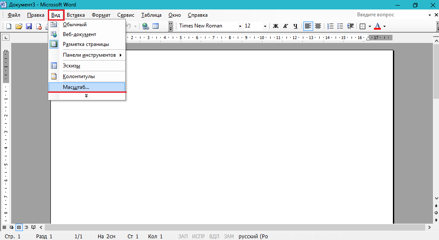The width and height of the screenshot is (439, 240).
Task: Click the New document icon
Action: tap(9, 26)
